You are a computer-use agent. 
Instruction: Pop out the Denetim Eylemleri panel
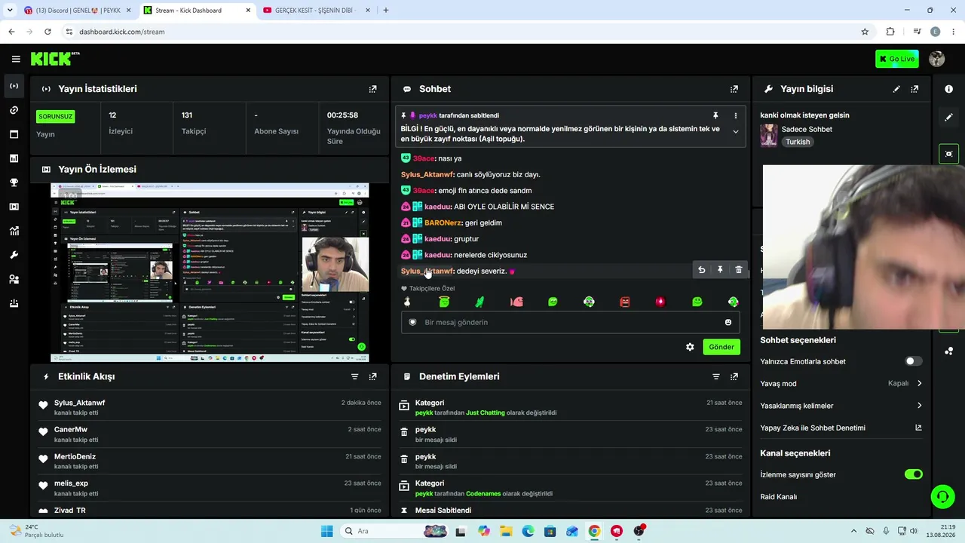[734, 376]
